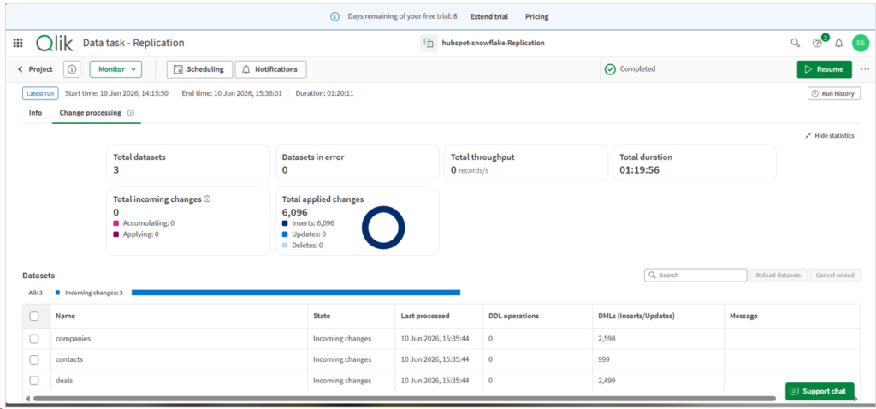Image resolution: width=876 pixels, height=409 pixels.
Task: Click the task info circle icon near Project
Action: [72, 69]
